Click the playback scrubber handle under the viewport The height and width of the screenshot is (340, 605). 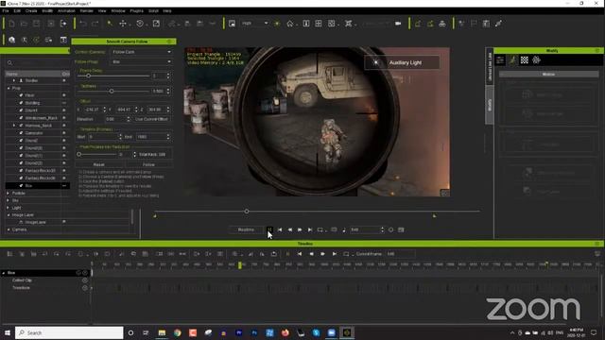click(247, 212)
